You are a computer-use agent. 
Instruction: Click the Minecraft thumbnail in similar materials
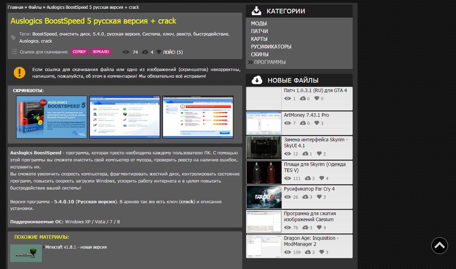pos(26,253)
